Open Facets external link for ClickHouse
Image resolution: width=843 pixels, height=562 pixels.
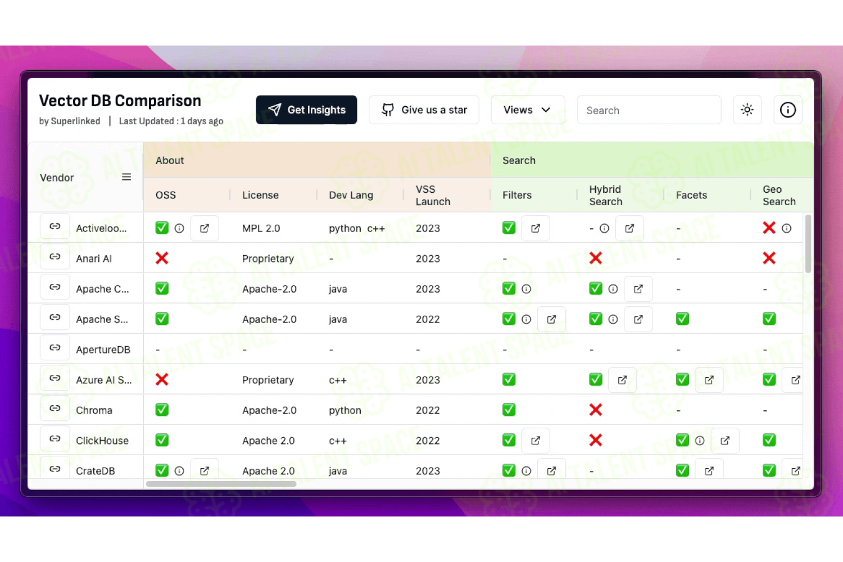(725, 441)
